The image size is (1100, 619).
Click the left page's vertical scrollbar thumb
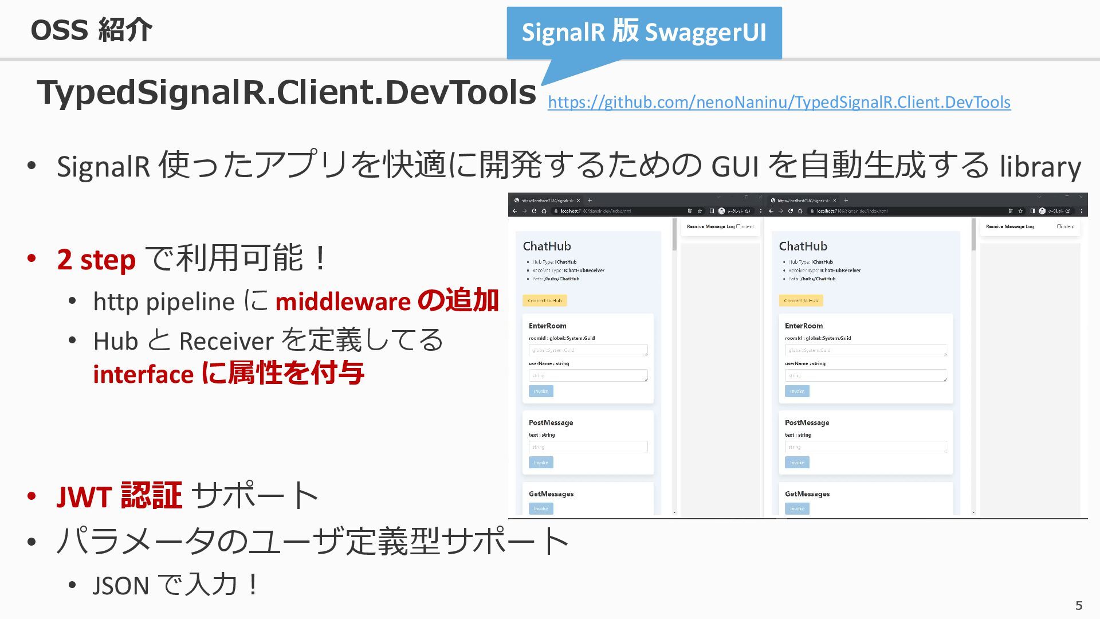(674, 234)
